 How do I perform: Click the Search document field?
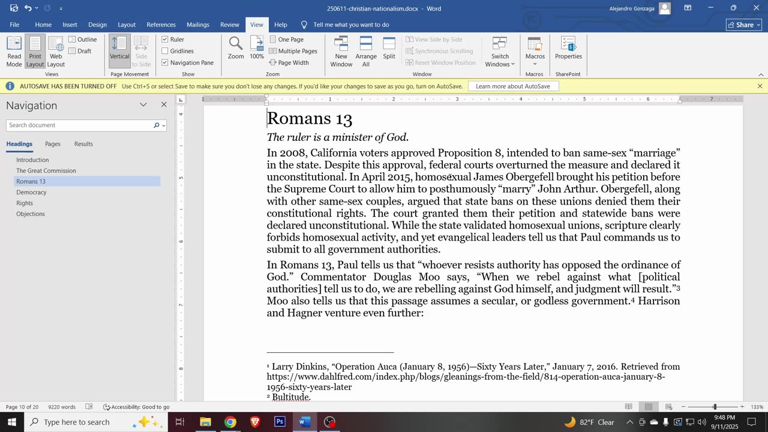tap(79, 125)
